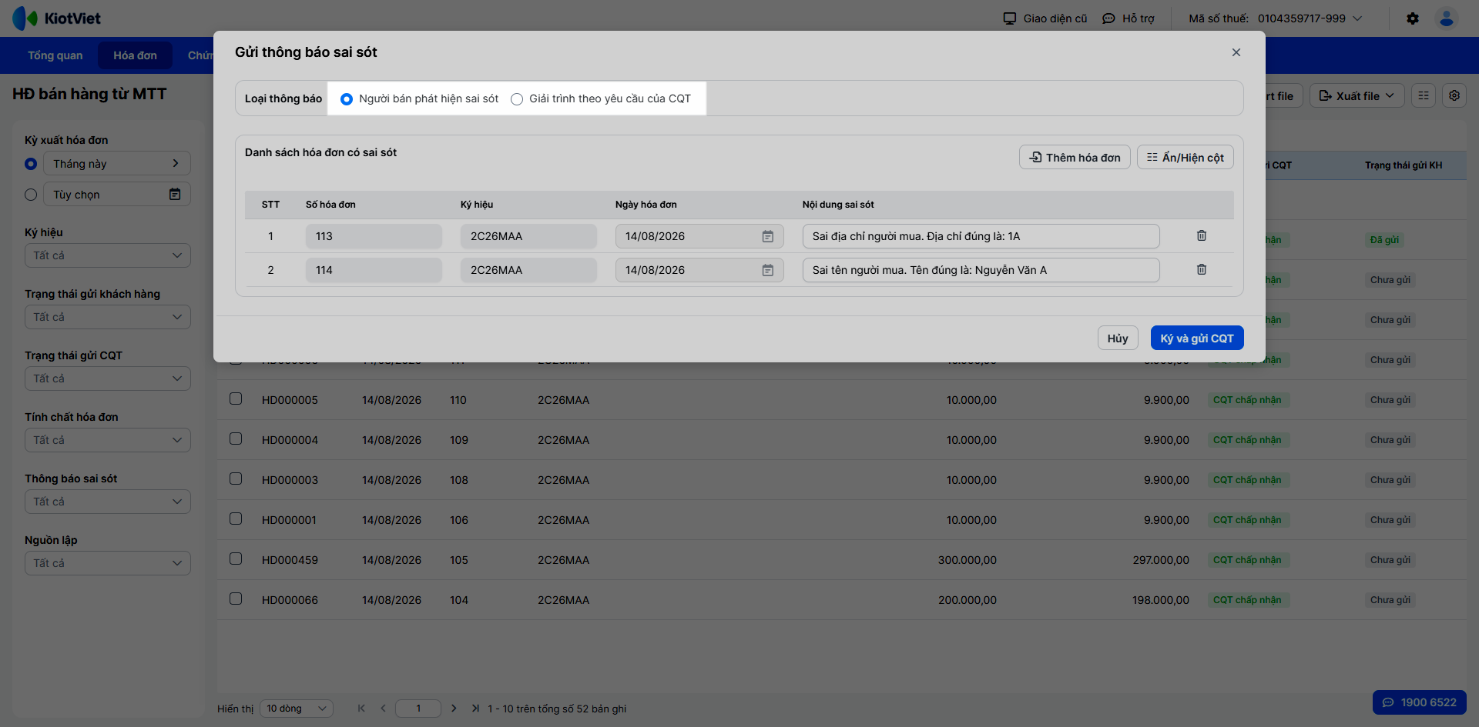Open the Hóa đơn tab
Viewport: 1479px width, 727px height.
[x=135, y=55]
